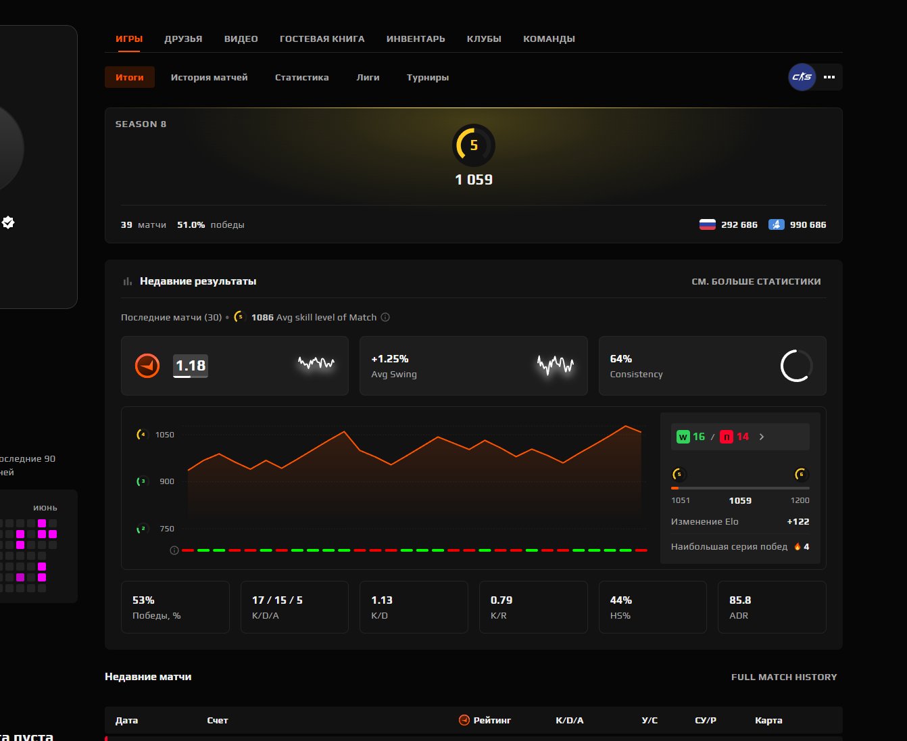The height and width of the screenshot is (741, 907).
Task: Click the verified badge on profile card
Action: coord(8,222)
